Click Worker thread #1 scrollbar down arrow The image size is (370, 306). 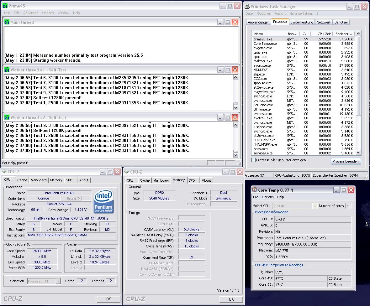pyautogui.click(x=236, y=107)
